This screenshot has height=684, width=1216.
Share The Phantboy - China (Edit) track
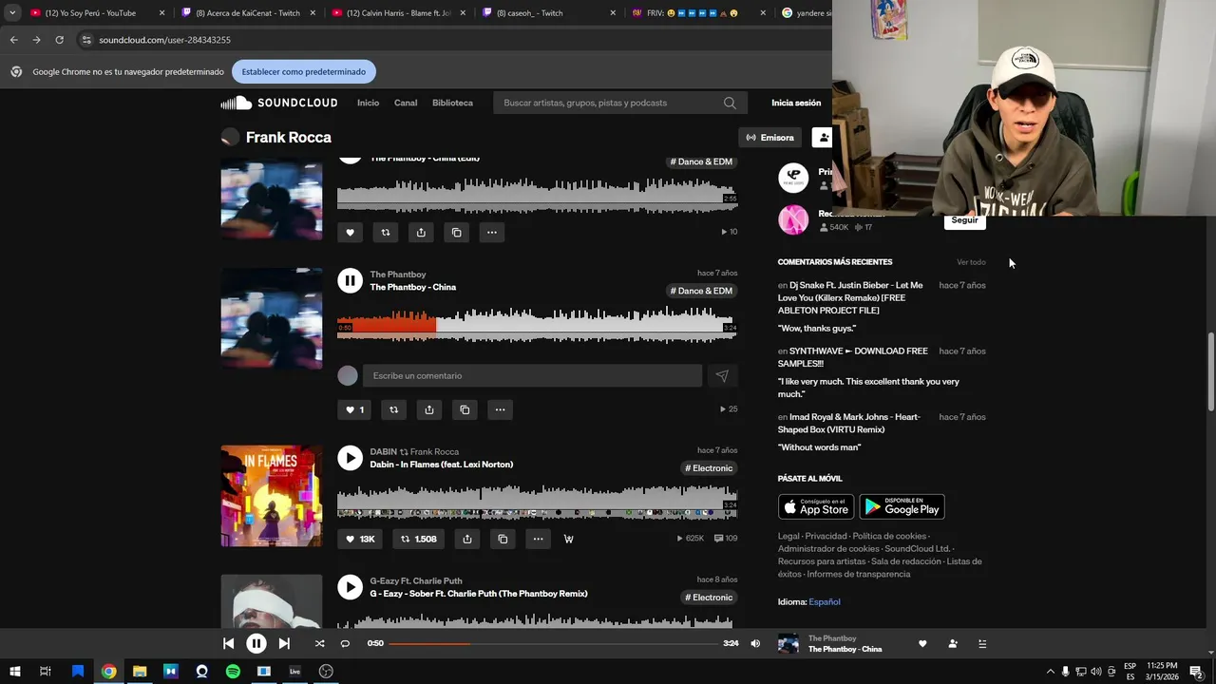click(x=421, y=232)
